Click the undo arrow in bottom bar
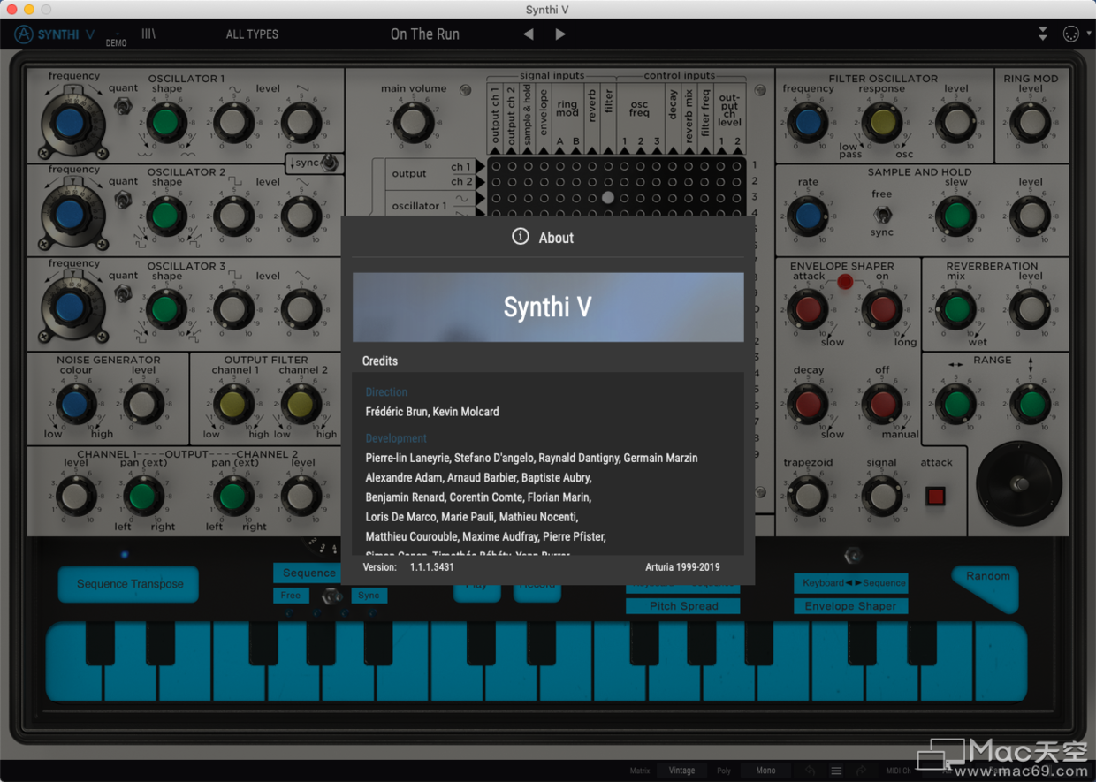This screenshot has height=782, width=1096. coord(811,771)
